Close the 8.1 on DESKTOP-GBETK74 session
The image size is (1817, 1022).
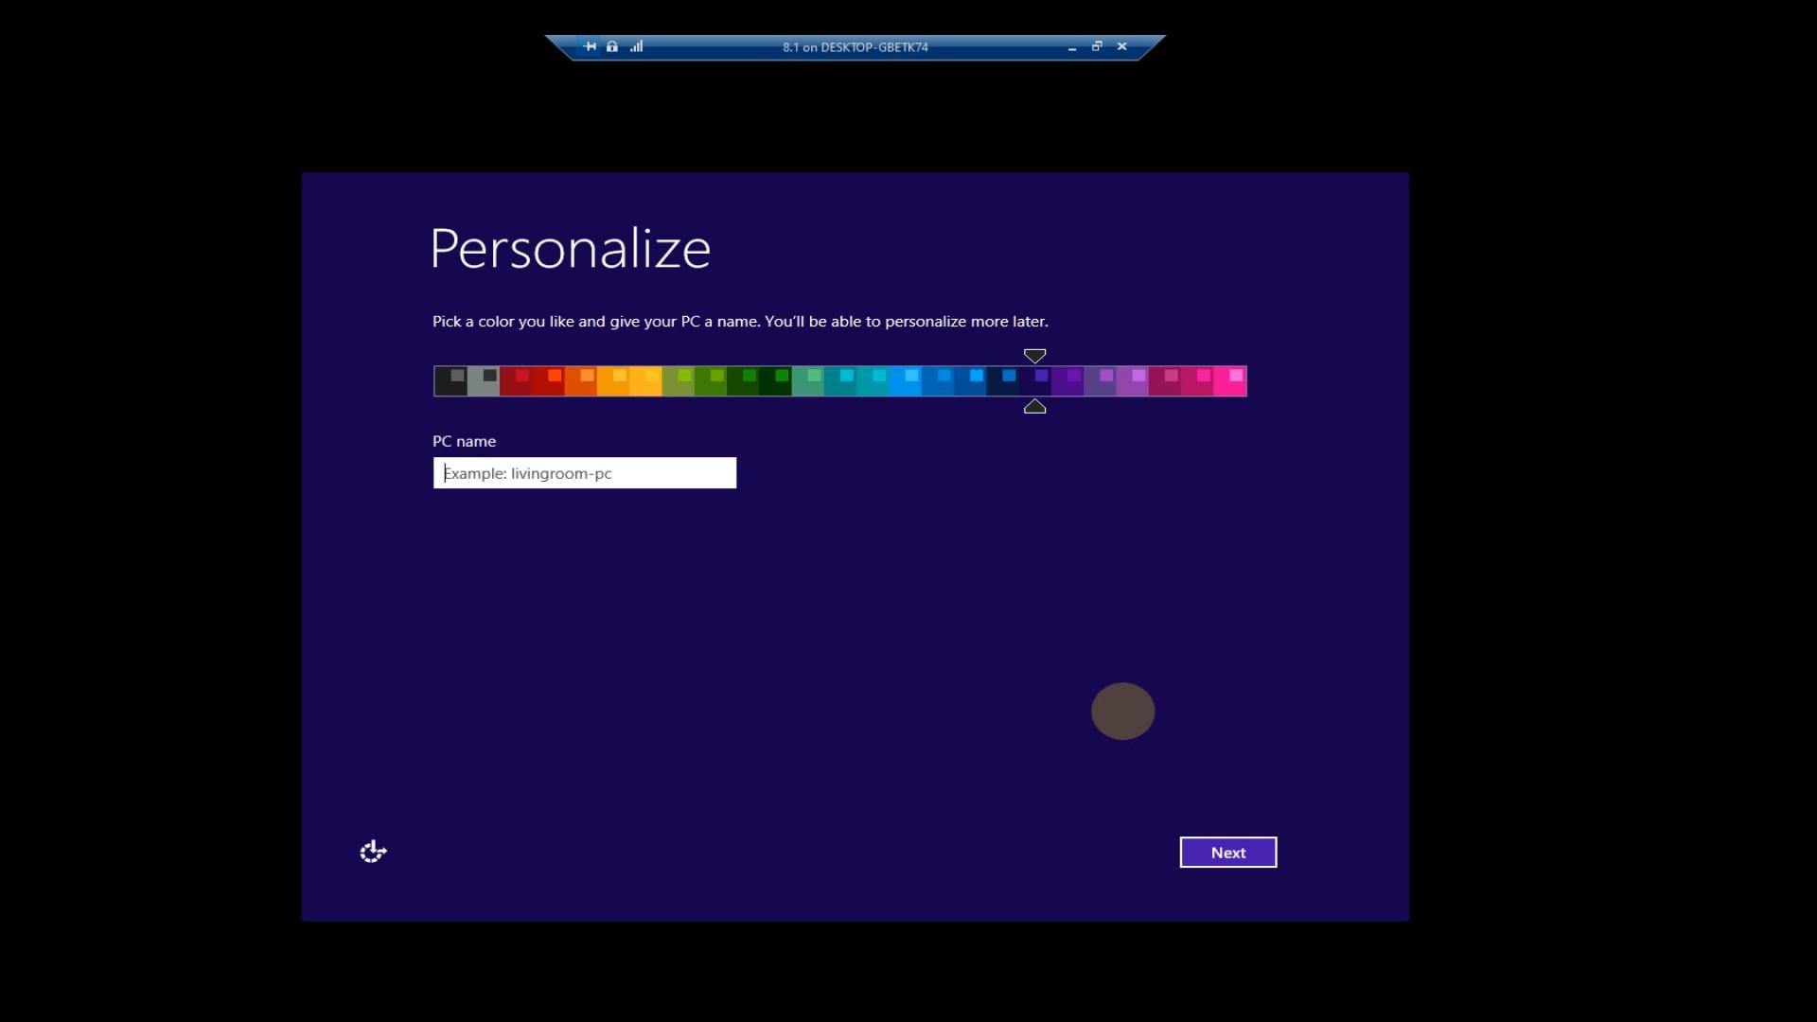coord(1122,46)
